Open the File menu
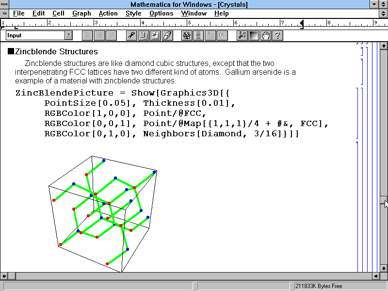 tap(18, 14)
